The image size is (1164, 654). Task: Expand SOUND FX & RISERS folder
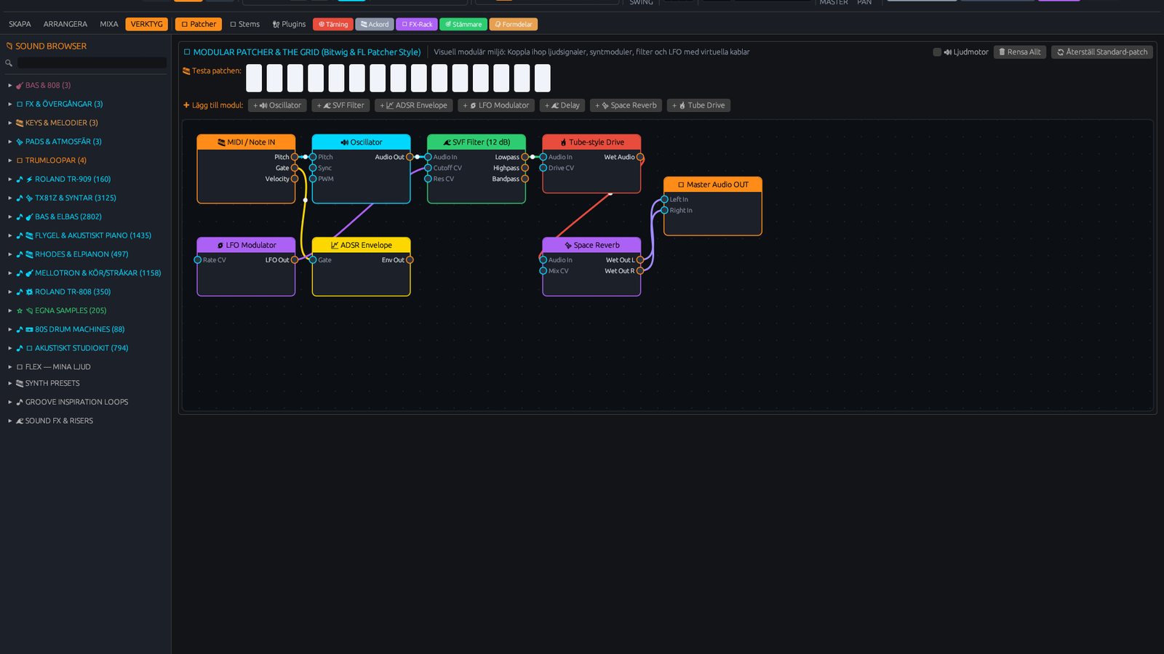[x=9, y=421]
